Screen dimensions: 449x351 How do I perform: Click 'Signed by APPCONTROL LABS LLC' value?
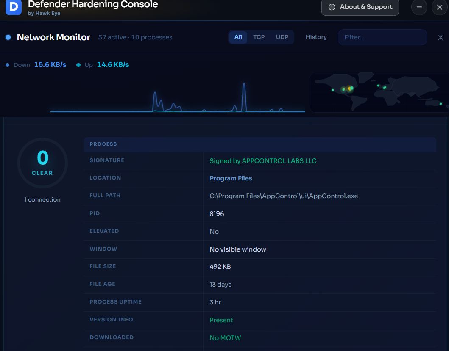(x=263, y=161)
